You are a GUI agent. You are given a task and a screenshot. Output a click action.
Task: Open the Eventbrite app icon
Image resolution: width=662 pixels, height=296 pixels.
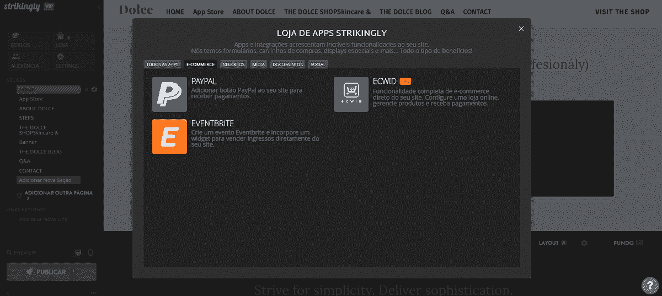(169, 136)
